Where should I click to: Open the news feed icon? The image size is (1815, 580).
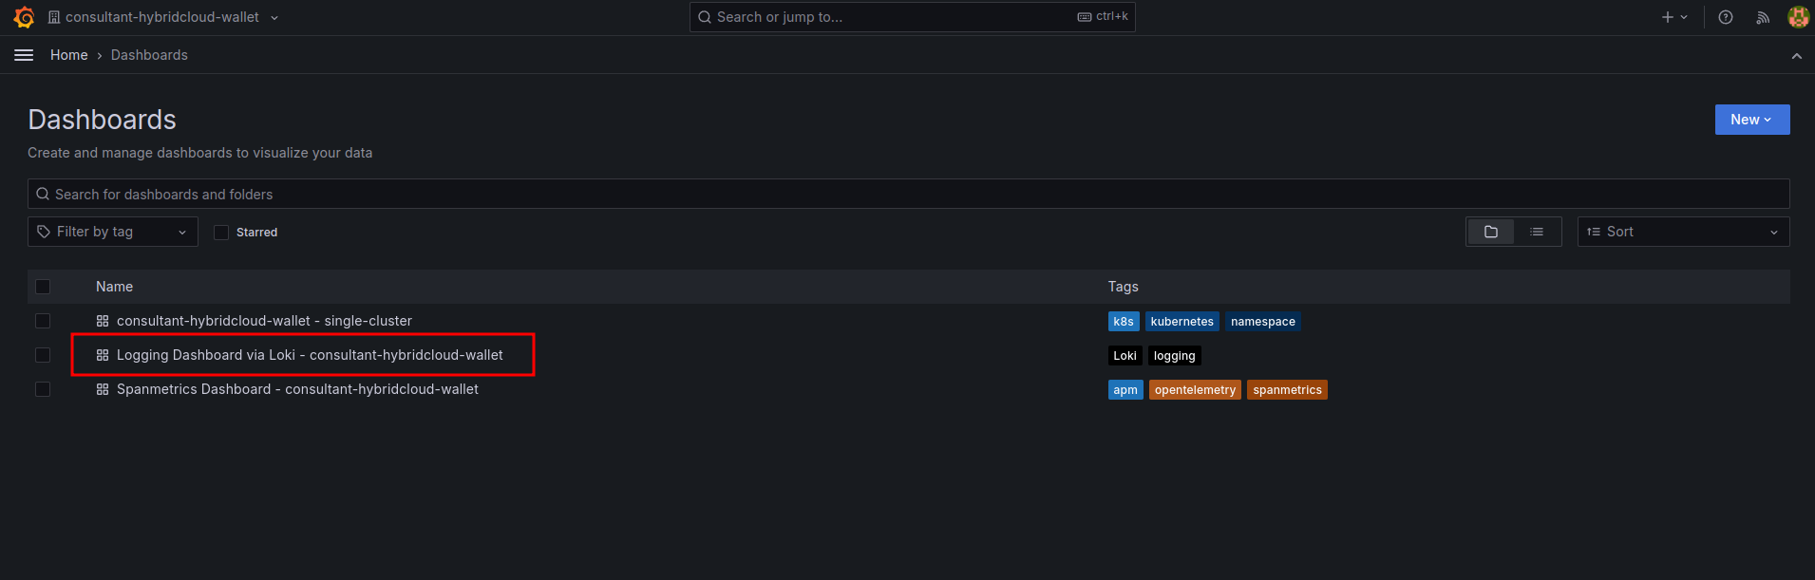(1763, 17)
